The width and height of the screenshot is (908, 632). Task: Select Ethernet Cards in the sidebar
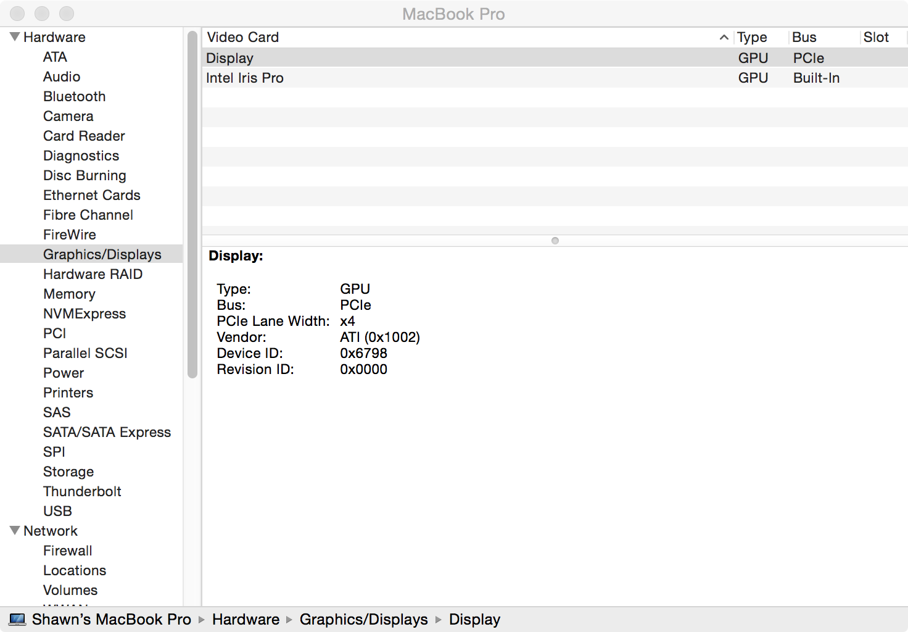(x=92, y=195)
